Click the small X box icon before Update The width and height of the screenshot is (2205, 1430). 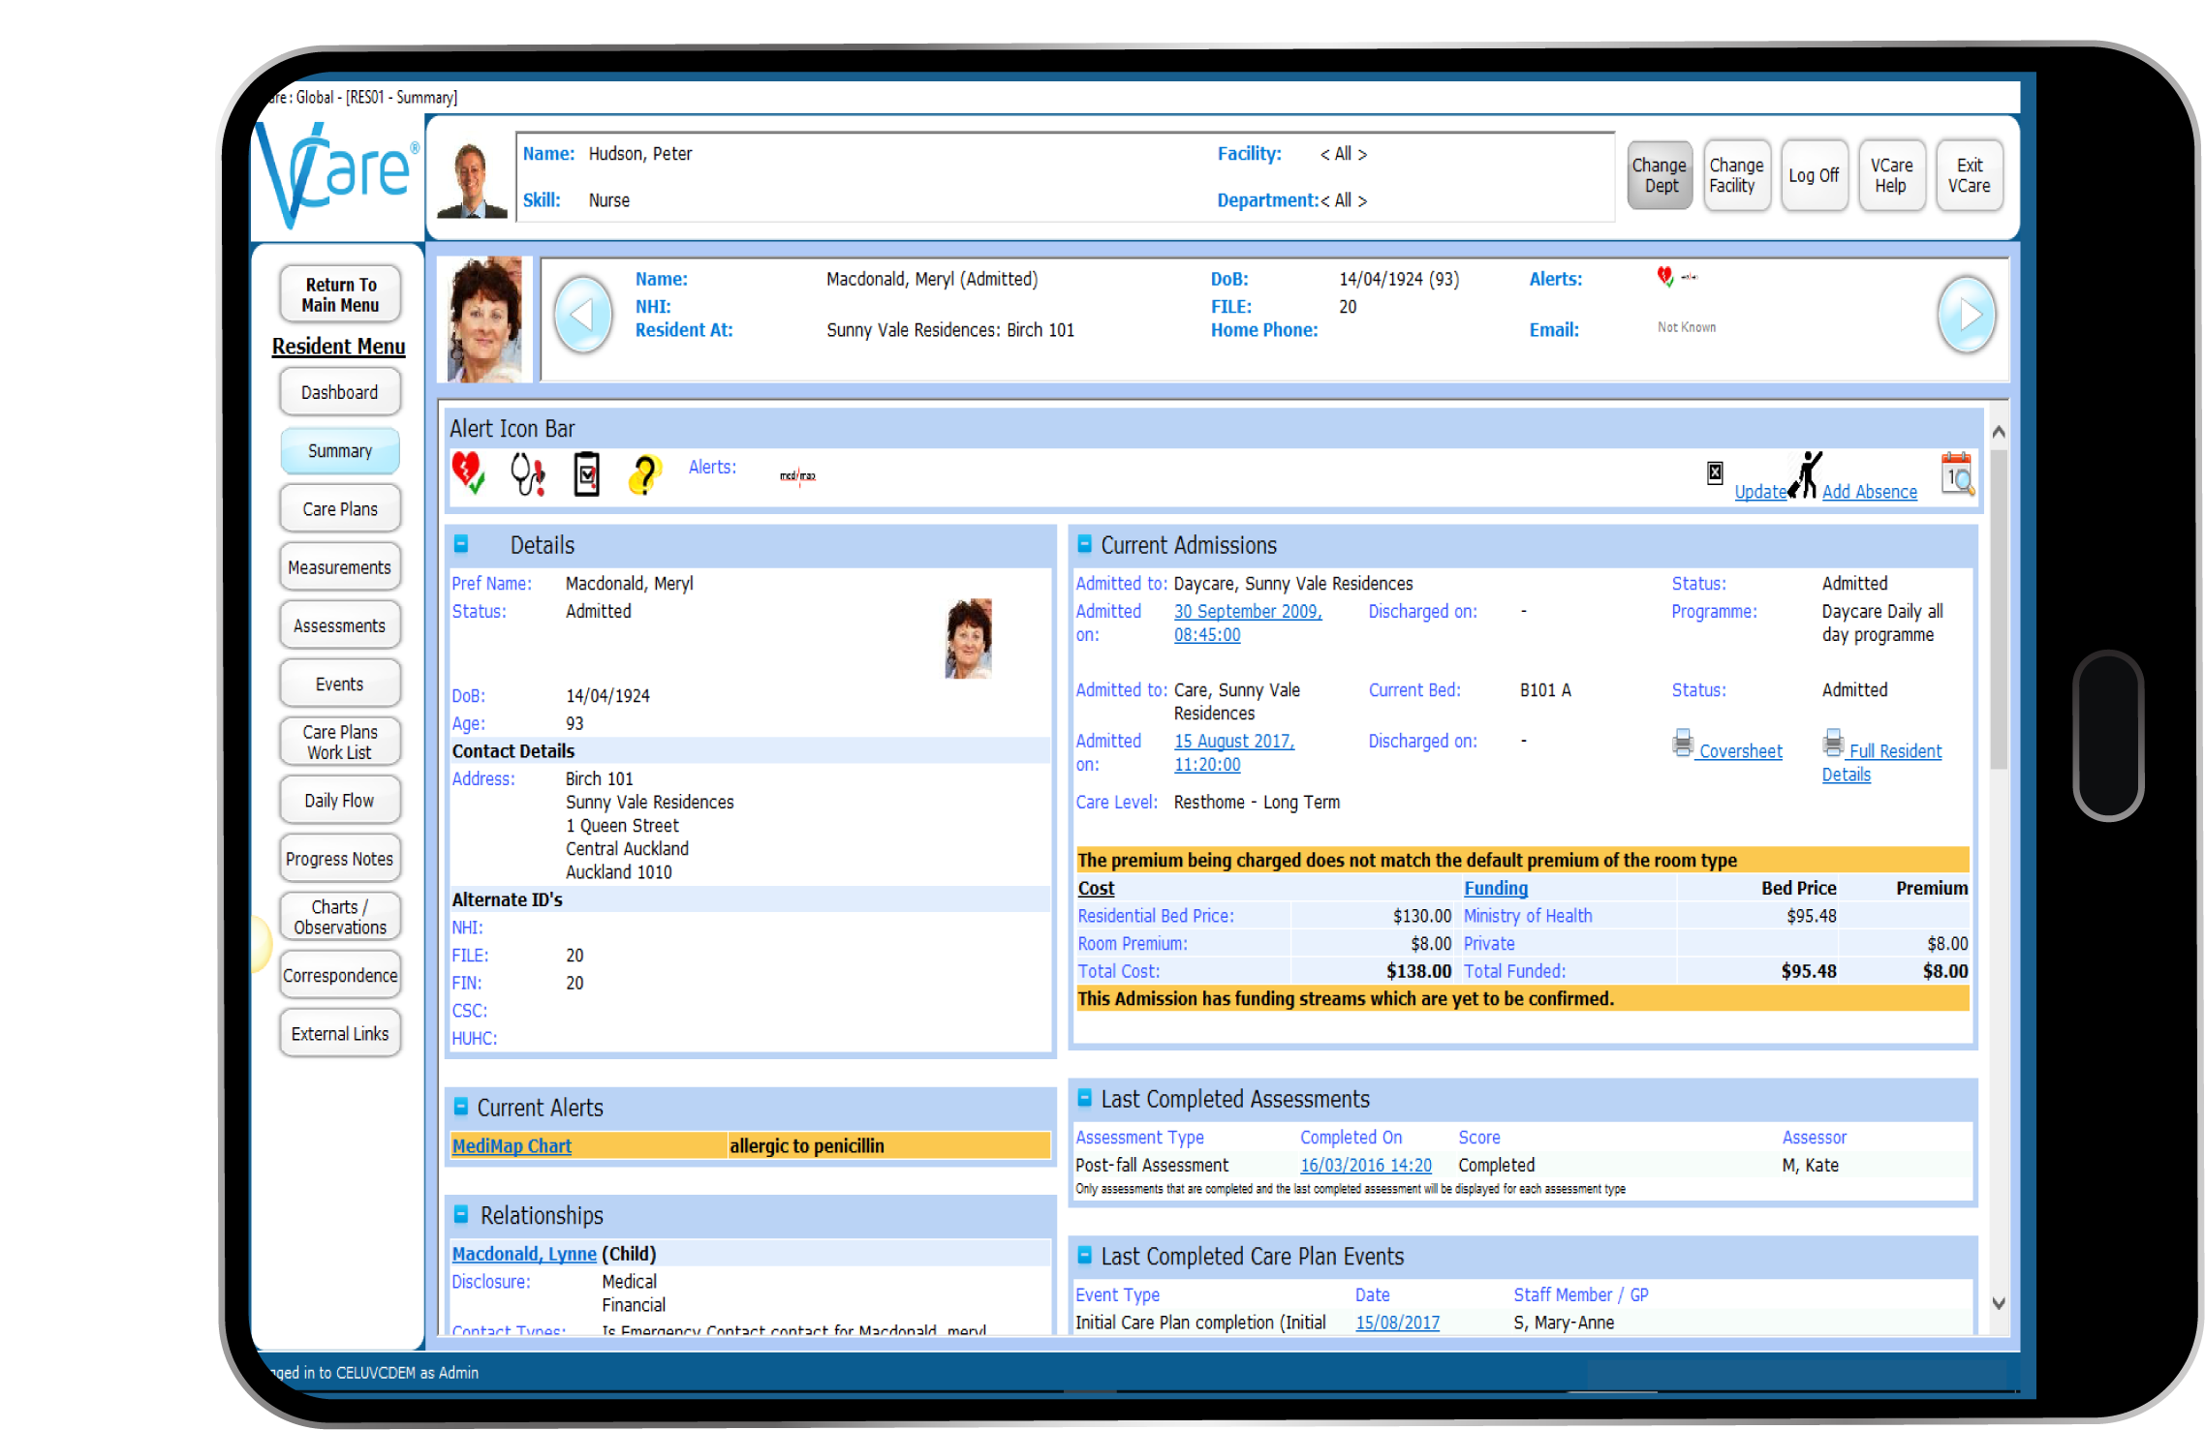pos(1715,472)
